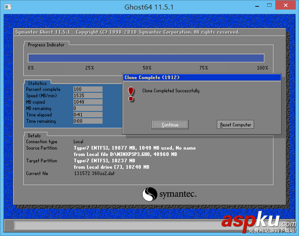Click the Connection type label
299x236 pixels.
click(x=41, y=142)
